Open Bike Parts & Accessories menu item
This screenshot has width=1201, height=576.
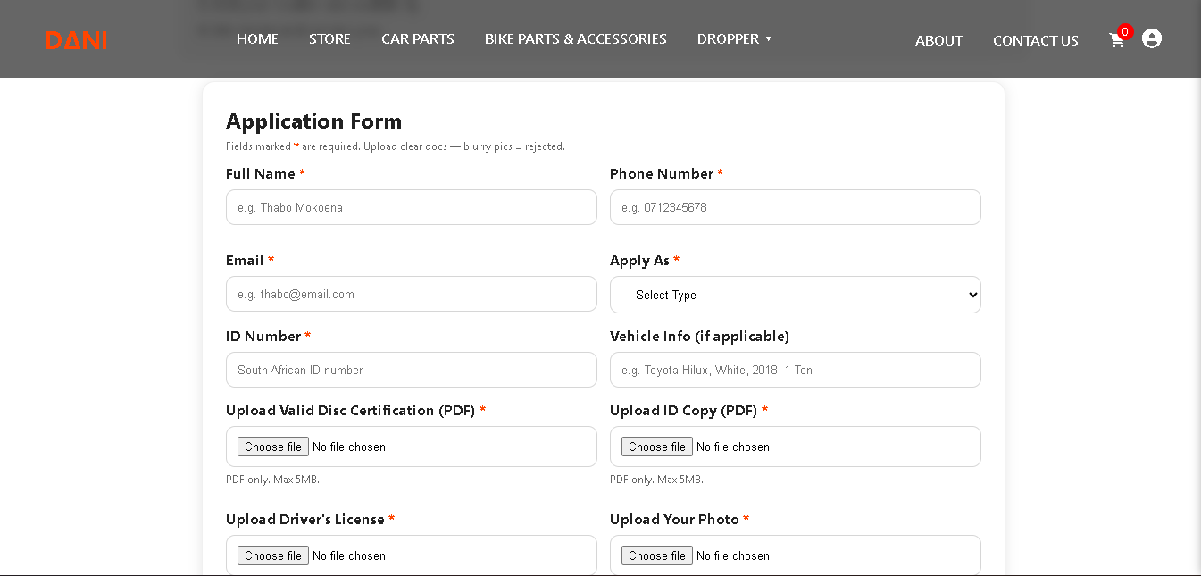coord(576,39)
